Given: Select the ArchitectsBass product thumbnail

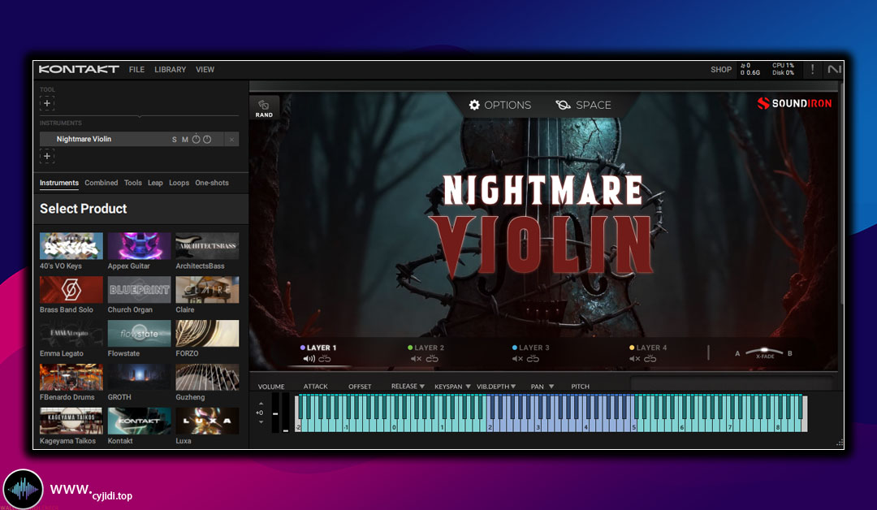Looking at the screenshot, I should pos(207,246).
